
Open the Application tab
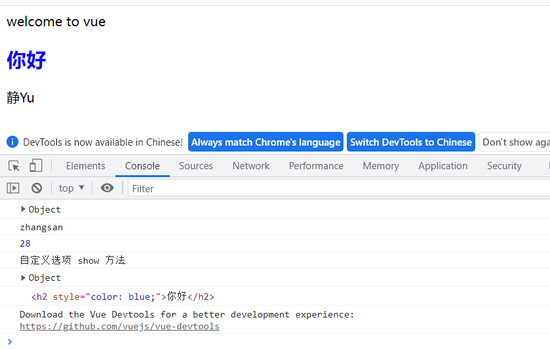click(442, 166)
